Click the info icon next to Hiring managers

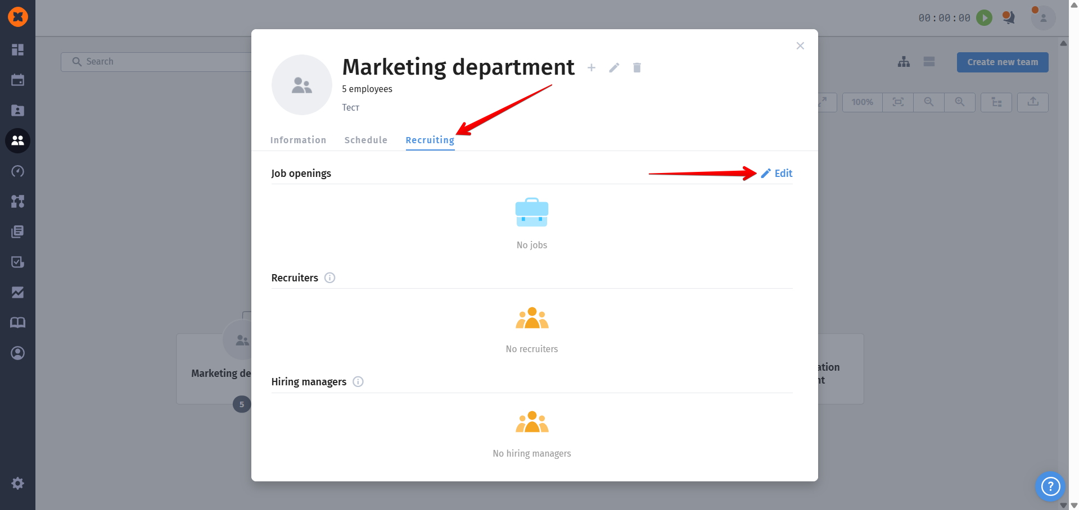358,382
